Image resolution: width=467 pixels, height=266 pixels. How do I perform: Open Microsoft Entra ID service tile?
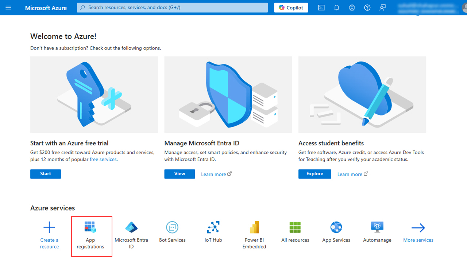click(x=131, y=235)
